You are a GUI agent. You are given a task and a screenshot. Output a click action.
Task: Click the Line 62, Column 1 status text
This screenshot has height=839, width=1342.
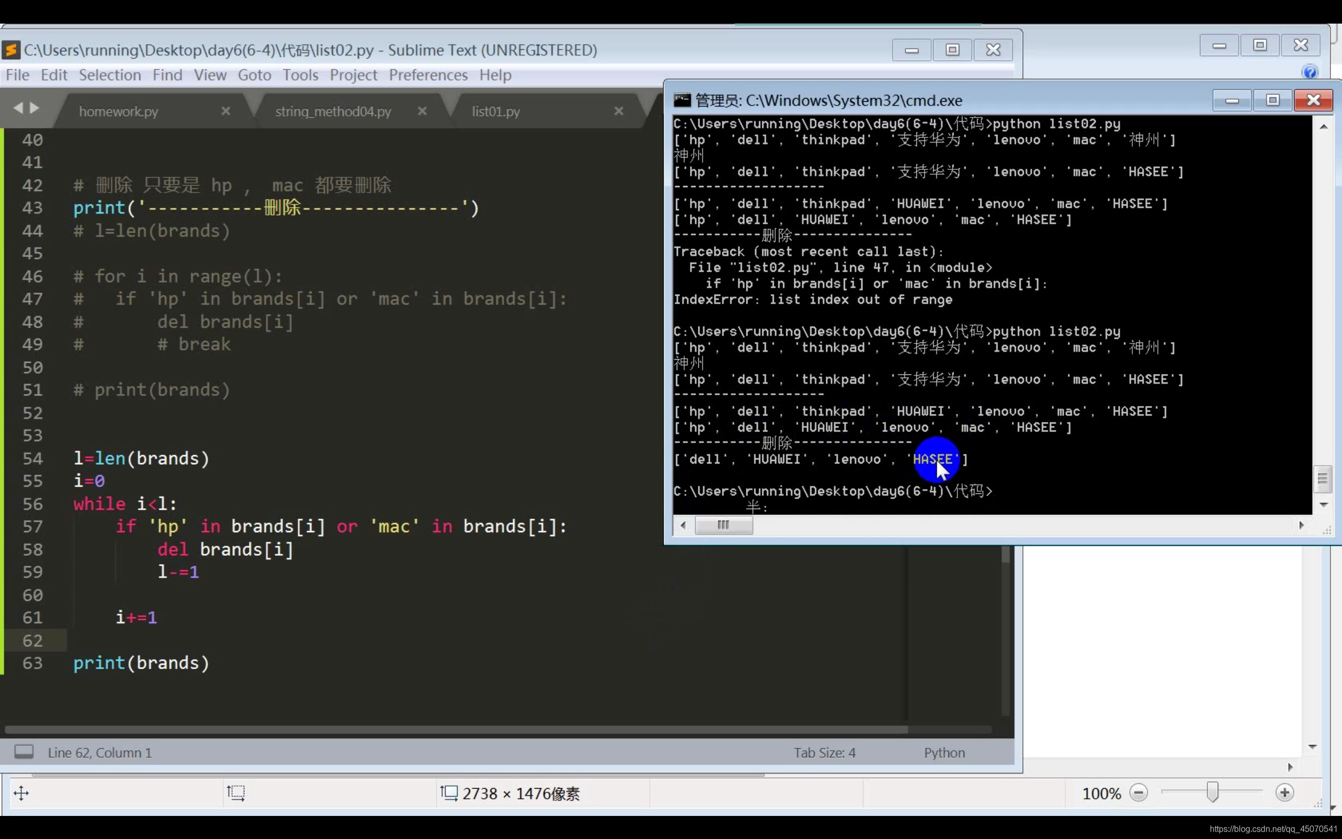(x=99, y=752)
